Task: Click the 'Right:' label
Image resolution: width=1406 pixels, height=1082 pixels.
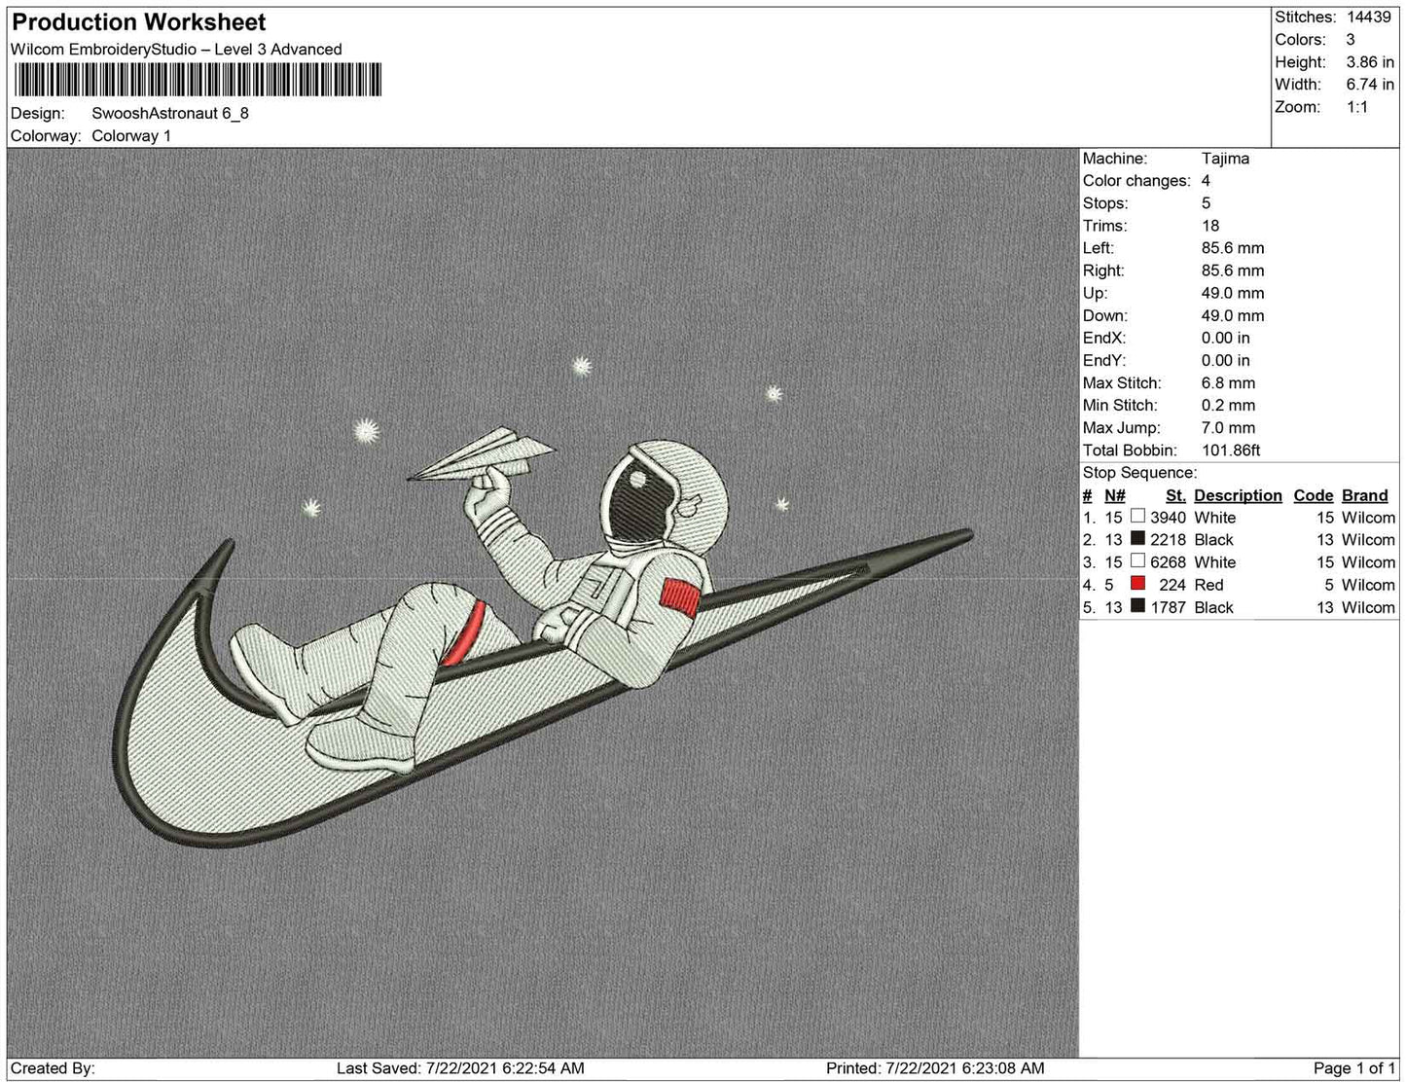Action: [1103, 270]
